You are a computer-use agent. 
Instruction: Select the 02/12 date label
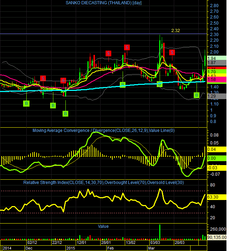click(32, 242)
